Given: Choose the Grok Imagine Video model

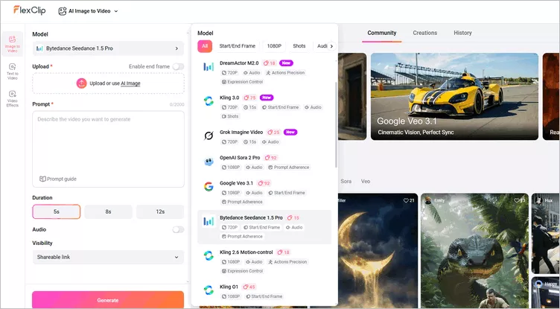Looking at the screenshot, I should pyautogui.click(x=264, y=137).
